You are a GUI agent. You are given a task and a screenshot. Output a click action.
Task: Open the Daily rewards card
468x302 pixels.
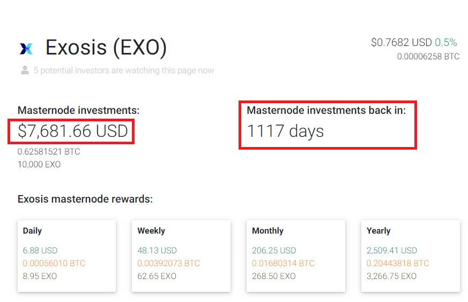pos(66,255)
